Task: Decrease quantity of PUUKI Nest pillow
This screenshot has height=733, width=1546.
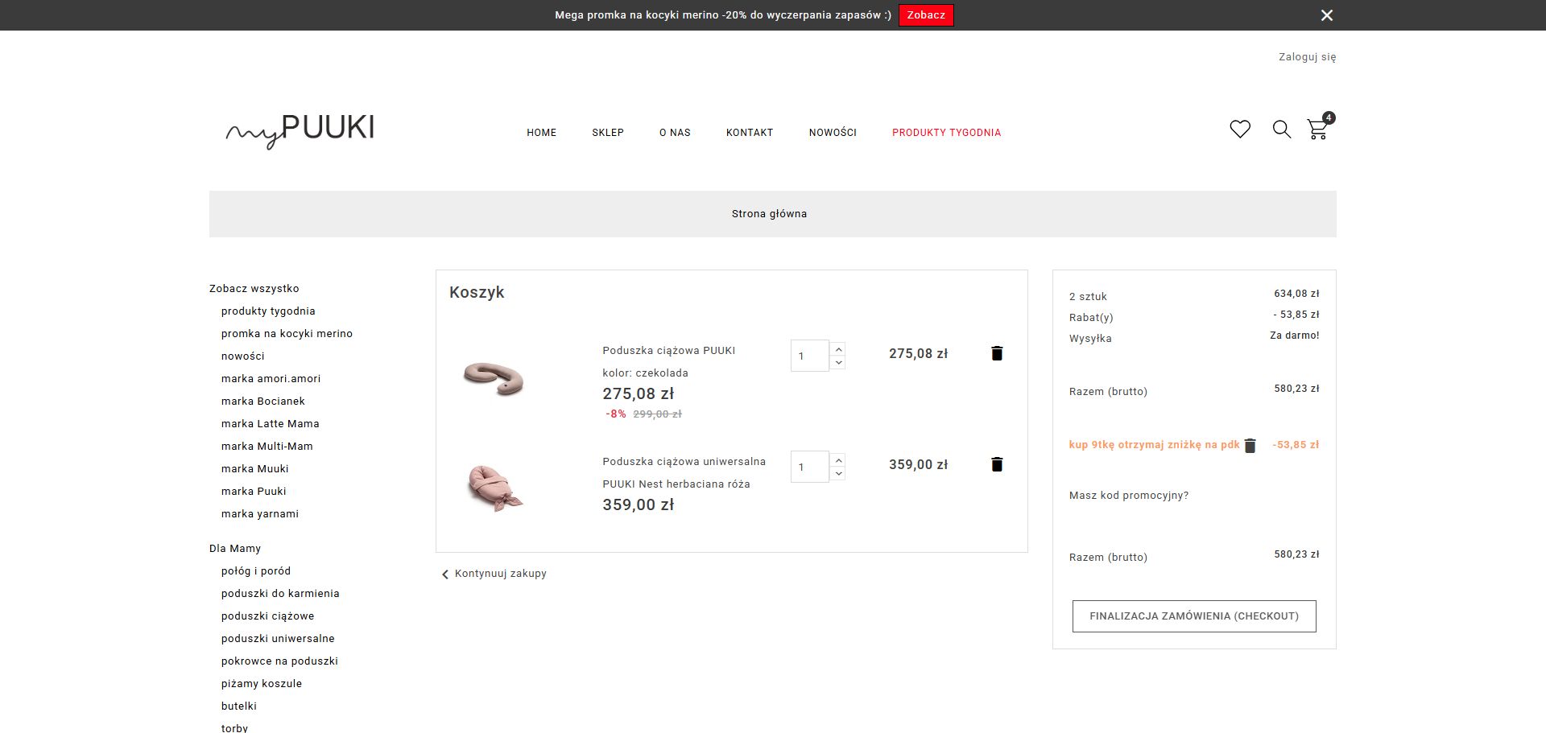Action: (838, 474)
